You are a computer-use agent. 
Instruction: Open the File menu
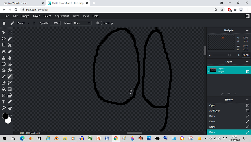[x=7, y=16]
